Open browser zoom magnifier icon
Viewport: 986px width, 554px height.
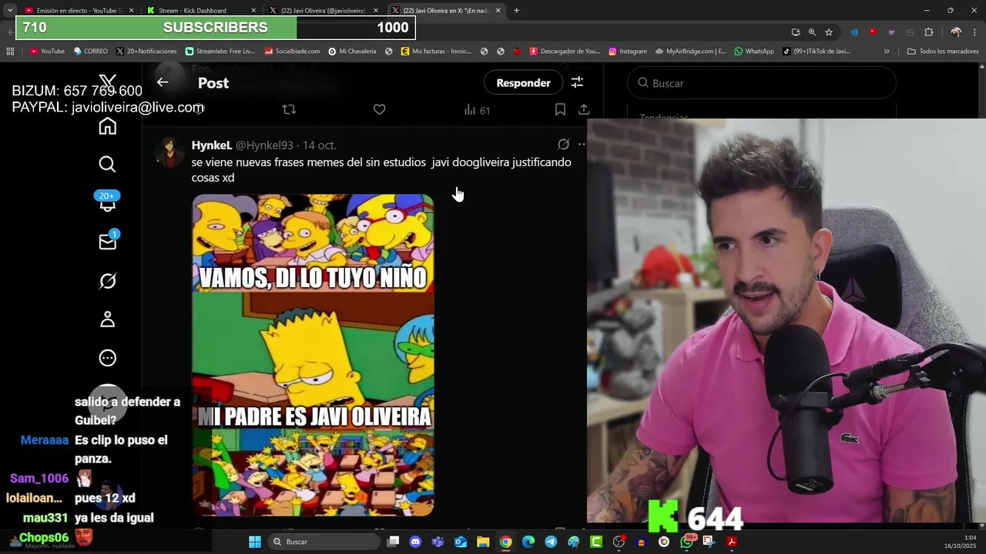pos(812,32)
